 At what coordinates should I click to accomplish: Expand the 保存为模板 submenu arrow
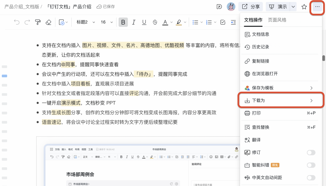[312, 88]
